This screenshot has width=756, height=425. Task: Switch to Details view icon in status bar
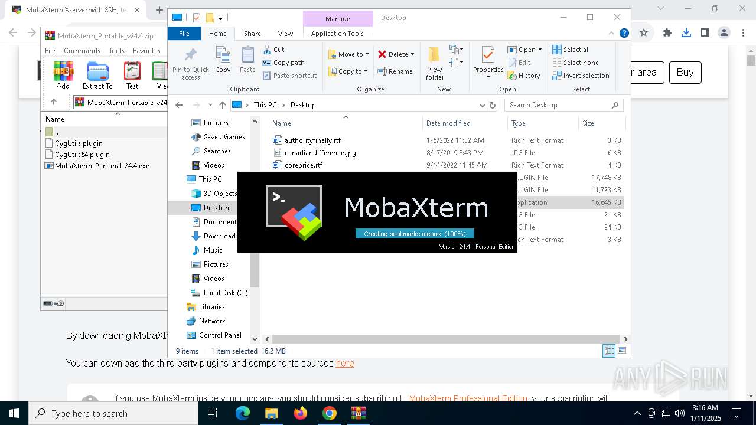click(x=608, y=351)
